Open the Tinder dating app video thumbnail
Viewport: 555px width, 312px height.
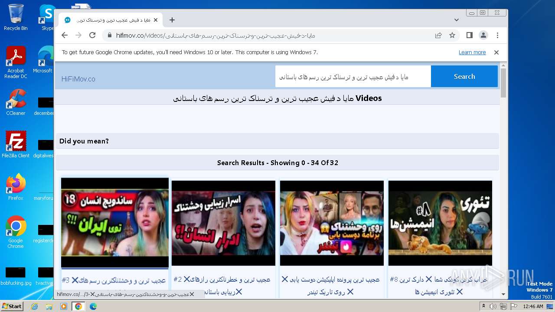coord(332,223)
